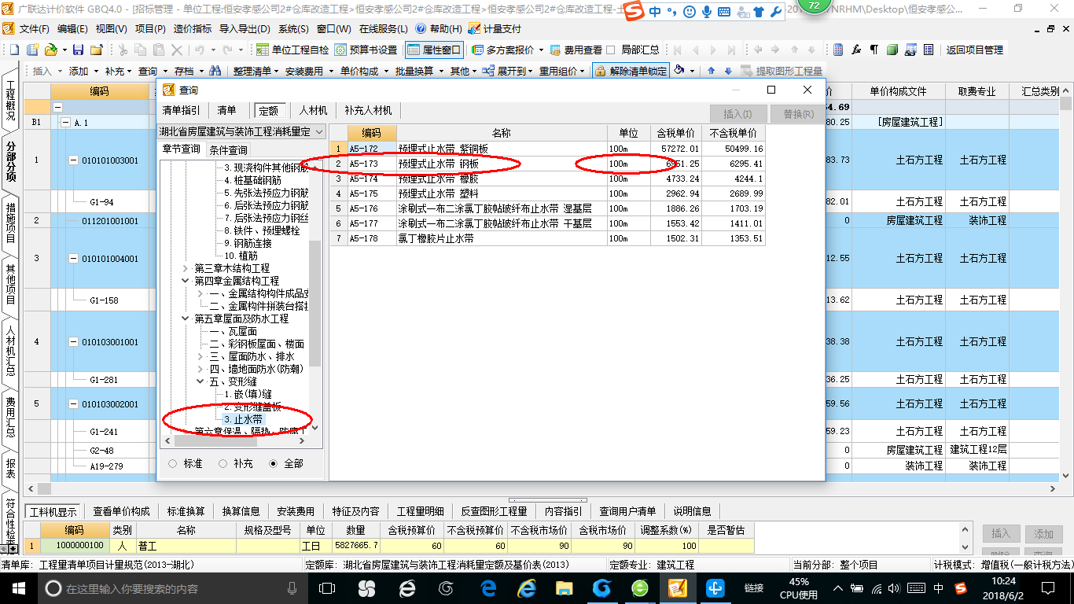The image size is (1074, 604).
Task: Click the Paste clipboard icon
Action: [159, 50]
